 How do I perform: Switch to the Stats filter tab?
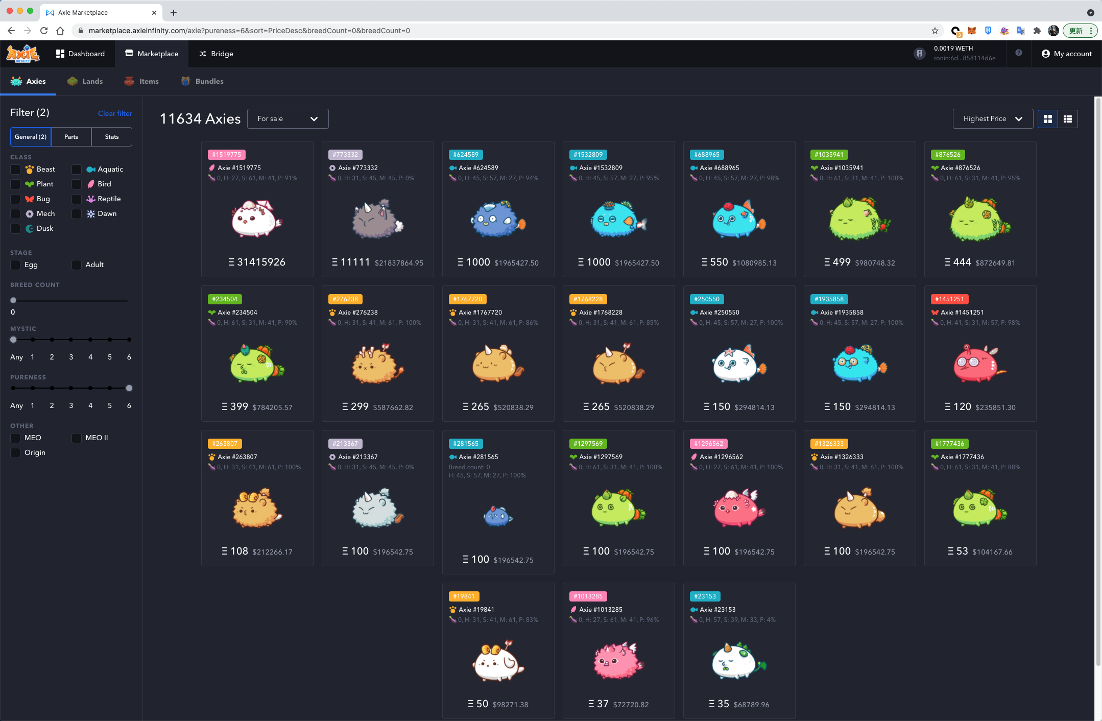tap(111, 136)
